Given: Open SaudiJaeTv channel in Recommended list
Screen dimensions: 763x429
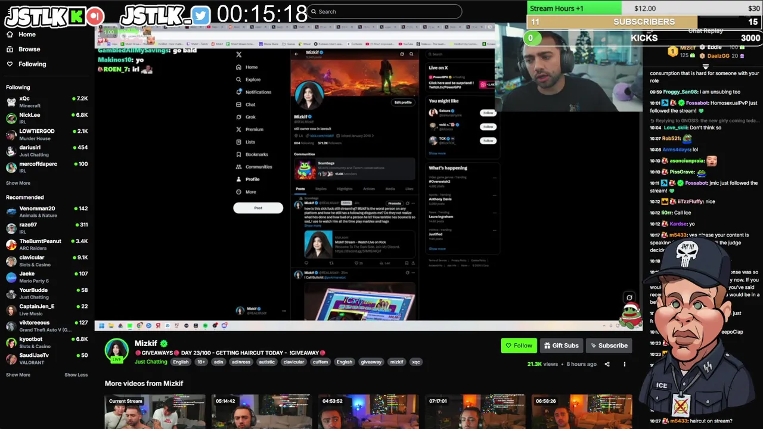Looking at the screenshot, I should click(46, 358).
